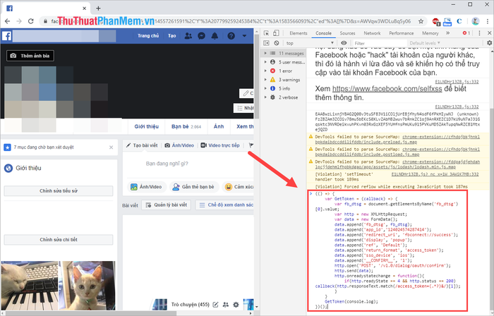Open a new browser tab
Image resolution: width=494 pixels, height=316 pixels.
98,8
